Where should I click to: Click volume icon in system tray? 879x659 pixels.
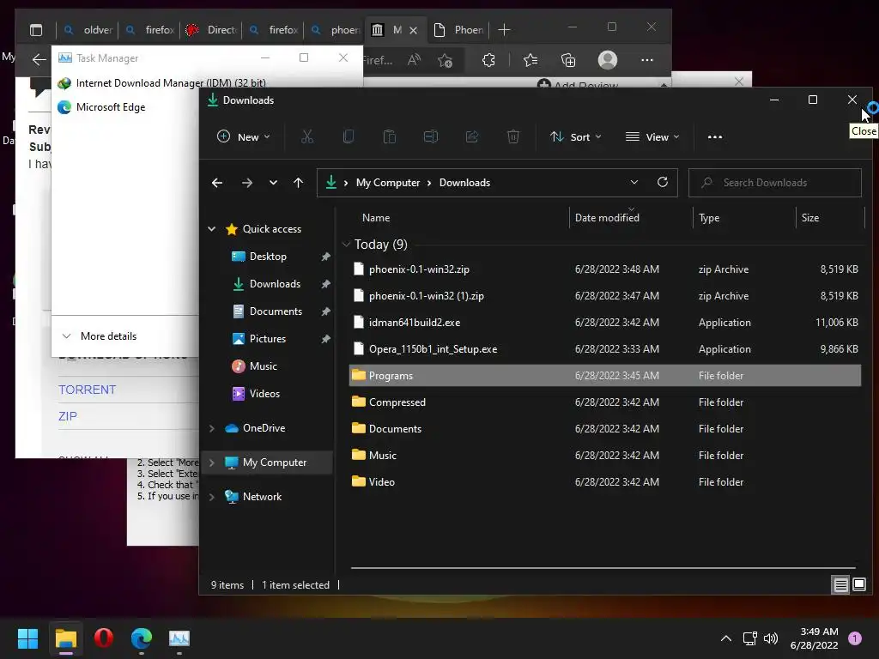point(771,638)
